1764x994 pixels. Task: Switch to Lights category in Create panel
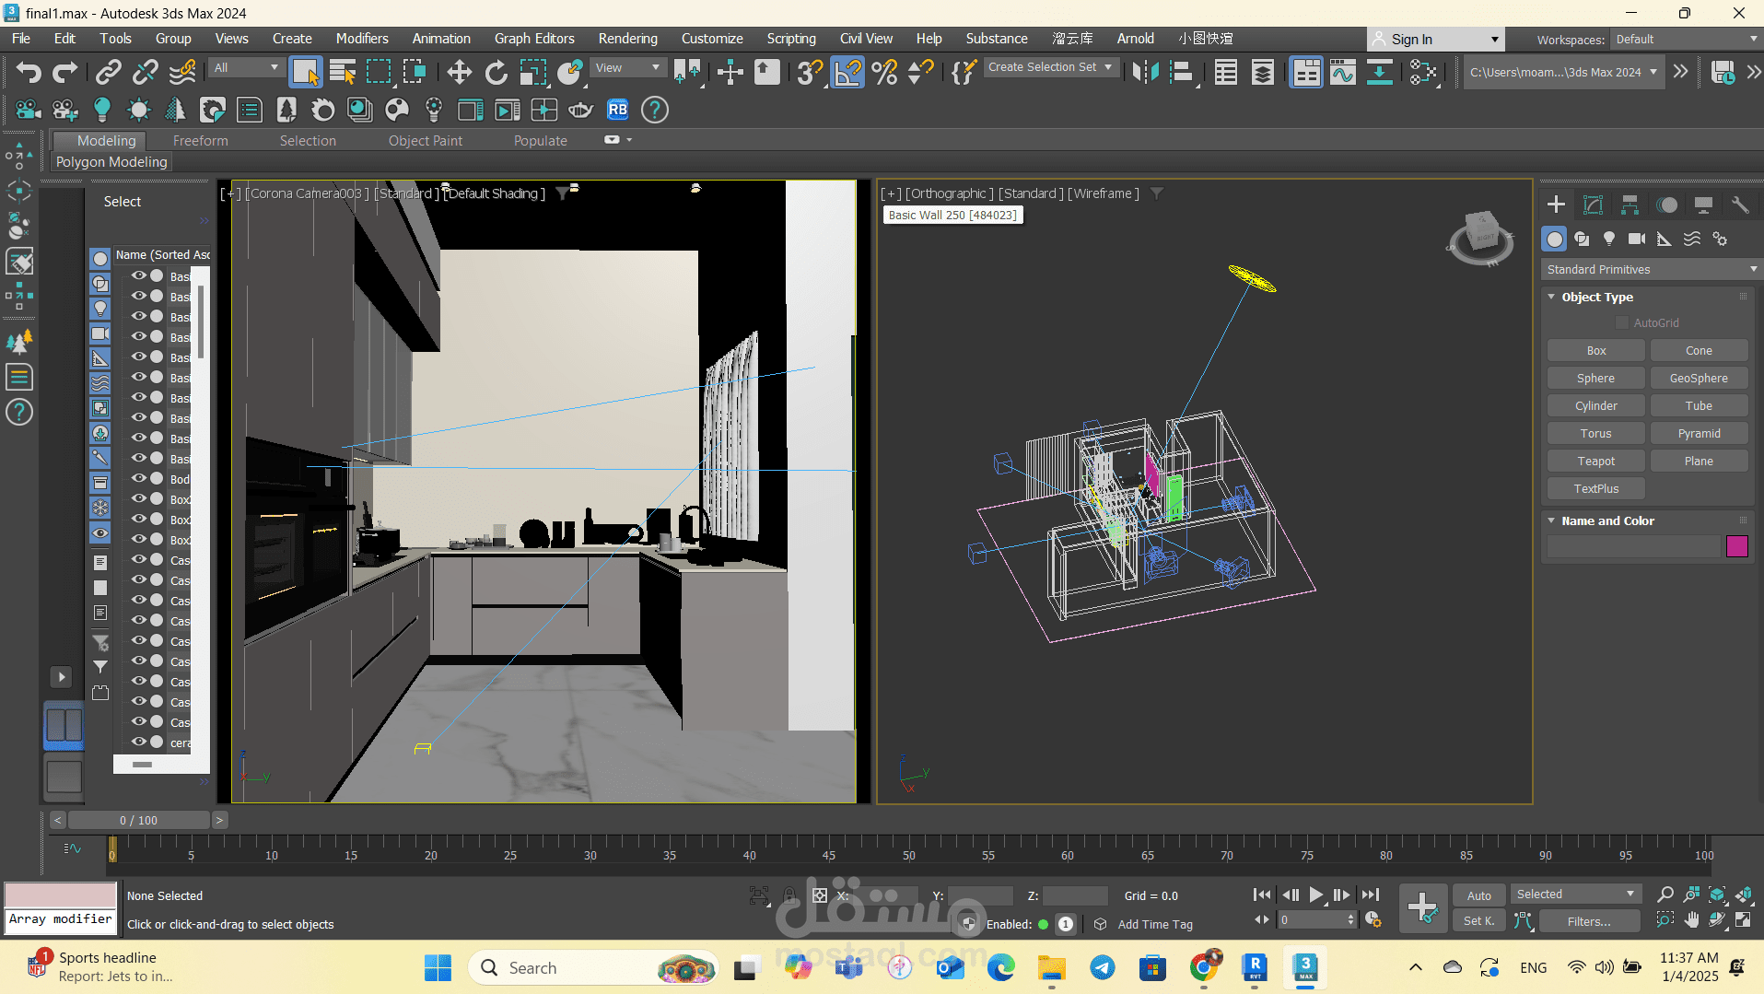point(1608,239)
